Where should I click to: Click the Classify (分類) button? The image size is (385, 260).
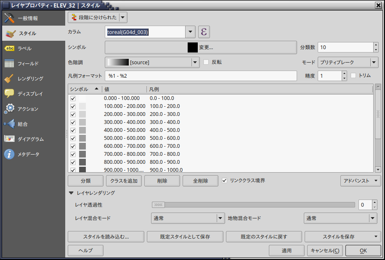pyautogui.click(x=85, y=181)
